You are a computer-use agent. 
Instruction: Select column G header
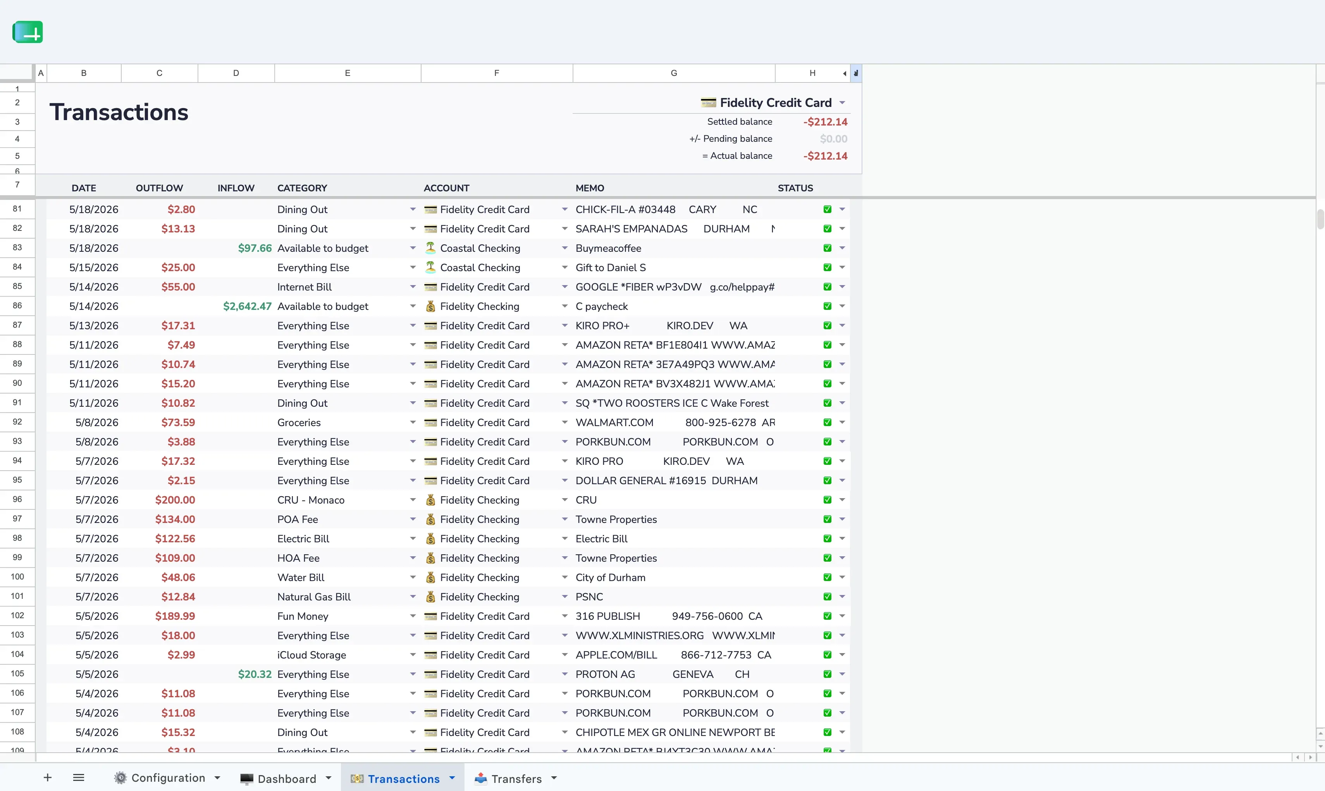point(674,73)
